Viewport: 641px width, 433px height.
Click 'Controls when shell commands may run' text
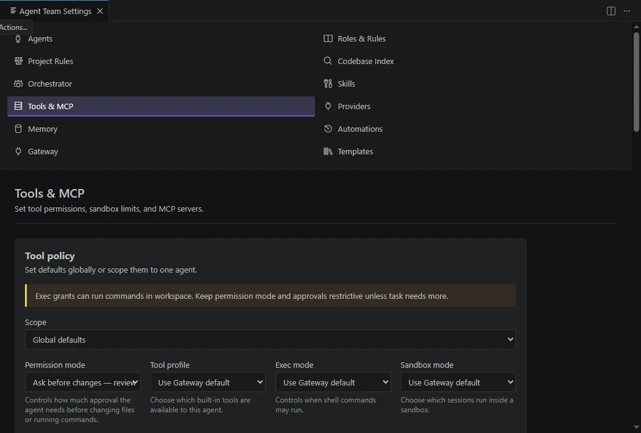[325, 405]
